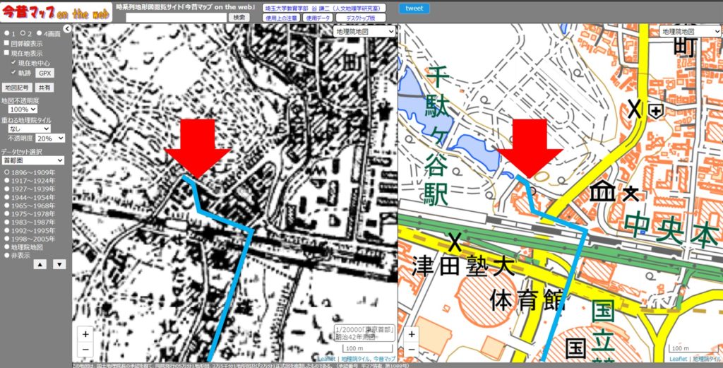Zoom out on the left historical map
Image resolution: width=723 pixels, height=368 pixels.
point(85,348)
